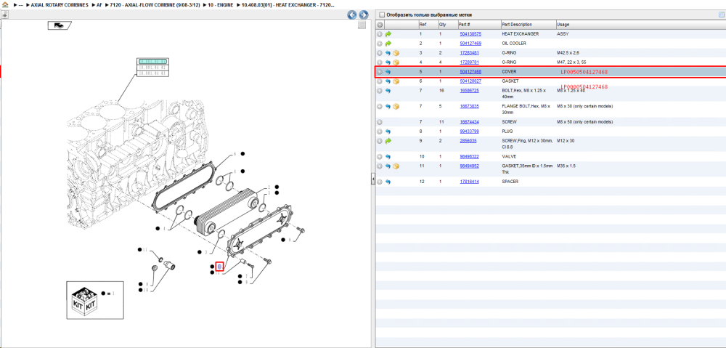This screenshot has height=348, width=726.
Task: Open part number 16673835 link
Action: 469,106
